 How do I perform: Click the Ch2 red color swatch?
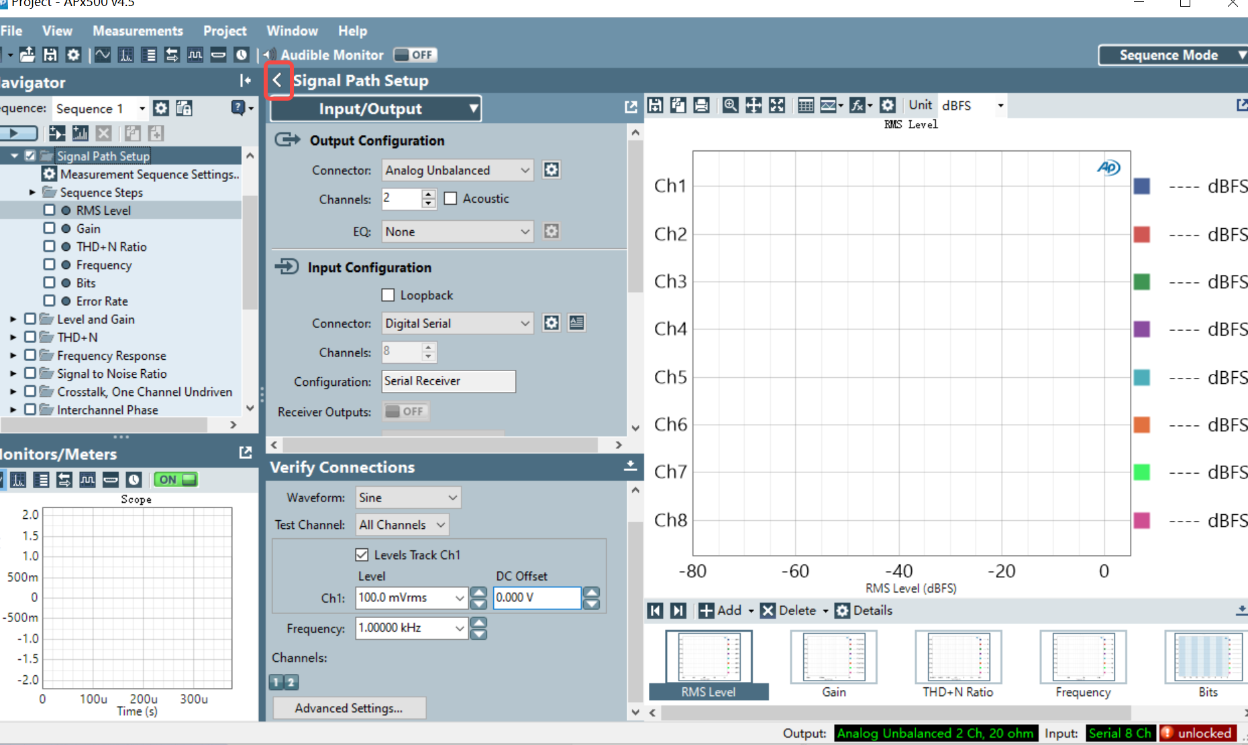click(x=1142, y=234)
